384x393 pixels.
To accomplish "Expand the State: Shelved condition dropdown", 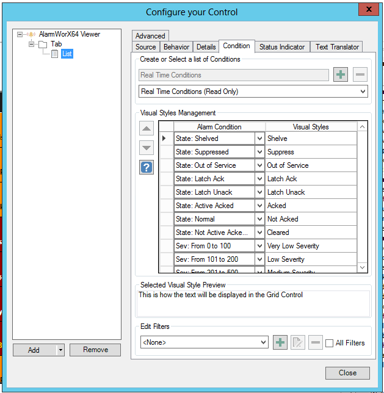I will coord(259,139).
